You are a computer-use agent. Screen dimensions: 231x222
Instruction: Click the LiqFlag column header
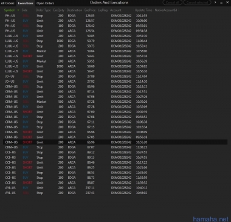103,10
